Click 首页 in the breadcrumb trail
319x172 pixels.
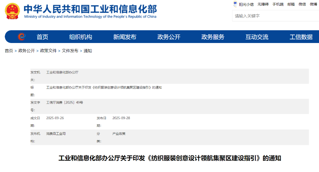tap(9, 51)
